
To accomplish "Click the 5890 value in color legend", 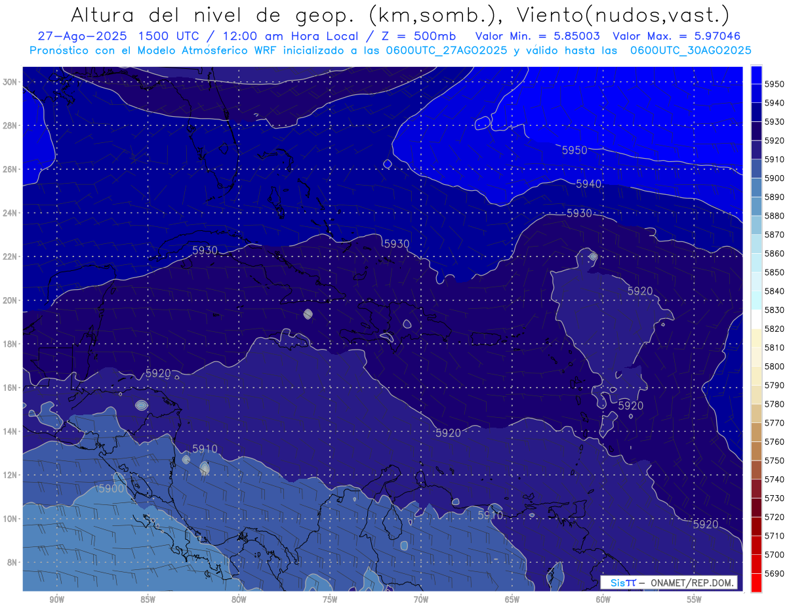I will point(775,197).
